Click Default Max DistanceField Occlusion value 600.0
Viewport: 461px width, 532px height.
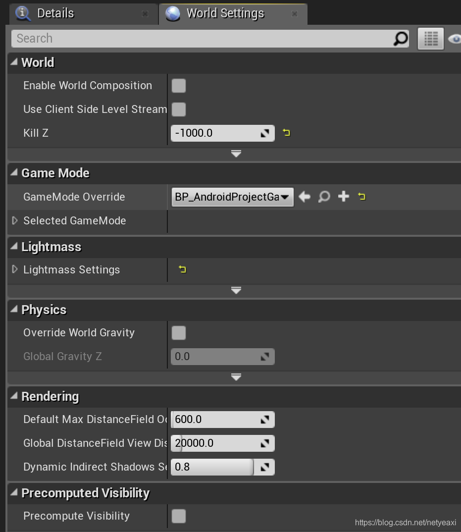click(222, 420)
